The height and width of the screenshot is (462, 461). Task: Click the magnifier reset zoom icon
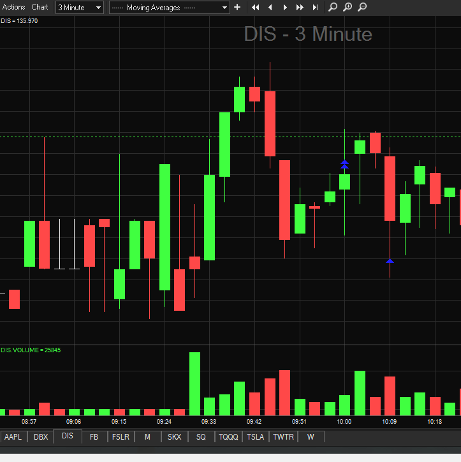point(333,7)
